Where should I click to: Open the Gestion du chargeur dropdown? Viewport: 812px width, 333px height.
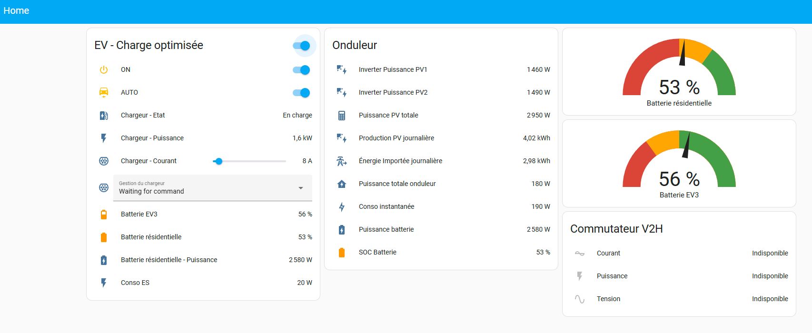pyautogui.click(x=213, y=188)
